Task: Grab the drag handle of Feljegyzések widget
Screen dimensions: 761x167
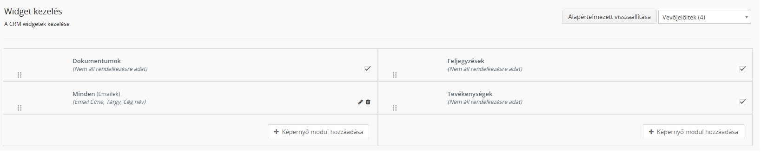Action: pos(395,75)
